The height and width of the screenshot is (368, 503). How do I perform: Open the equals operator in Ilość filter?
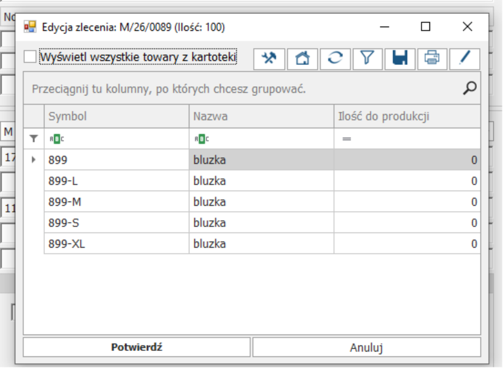[347, 139]
